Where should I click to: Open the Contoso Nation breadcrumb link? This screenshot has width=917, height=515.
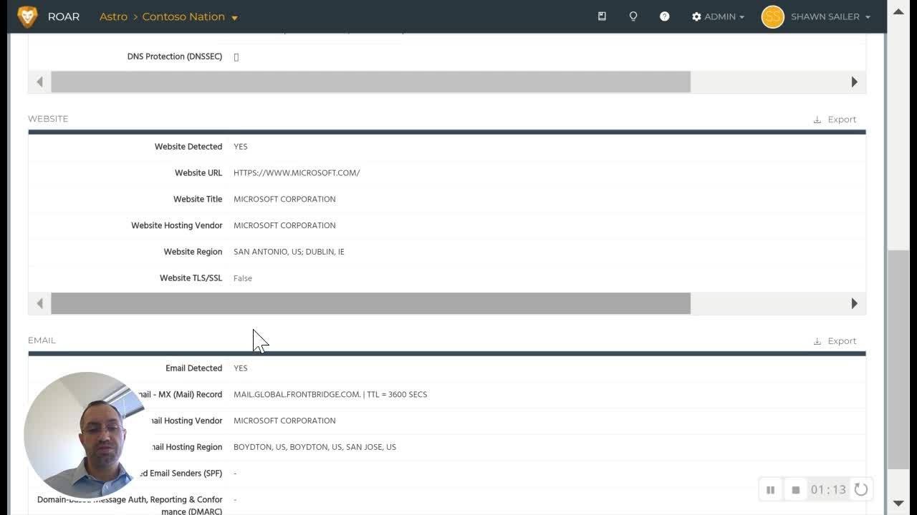click(x=183, y=16)
